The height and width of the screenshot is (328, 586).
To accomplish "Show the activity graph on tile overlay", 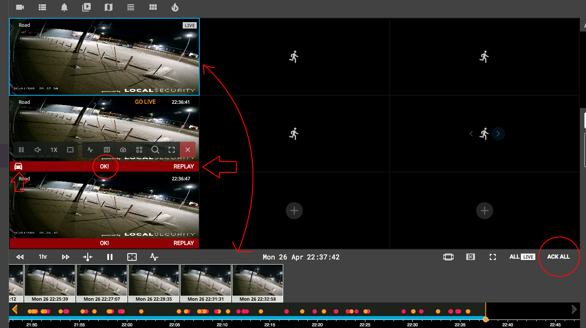I will click(x=90, y=150).
